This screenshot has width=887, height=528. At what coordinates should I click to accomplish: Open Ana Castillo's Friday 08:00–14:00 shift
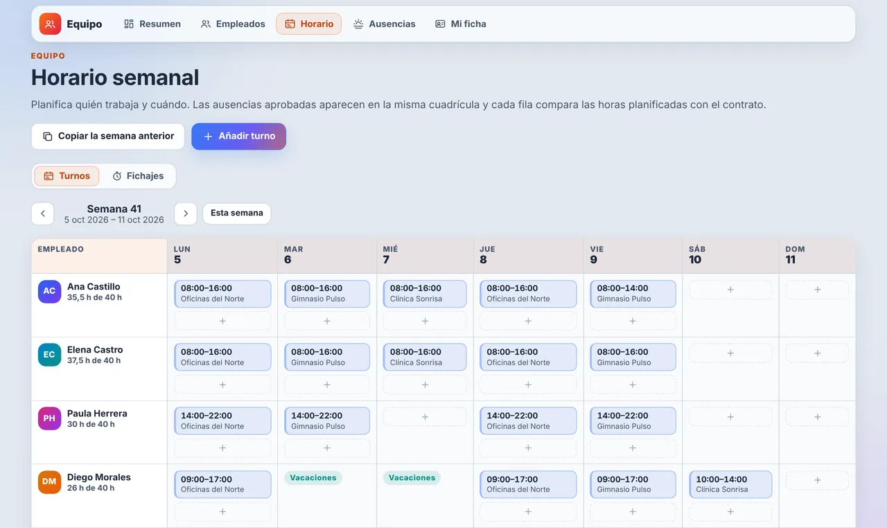(x=633, y=294)
